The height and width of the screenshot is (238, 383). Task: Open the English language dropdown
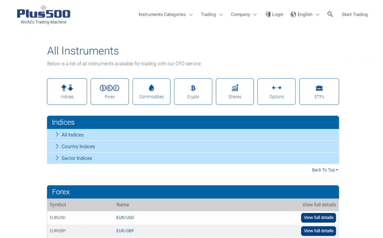pyautogui.click(x=305, y=14)
